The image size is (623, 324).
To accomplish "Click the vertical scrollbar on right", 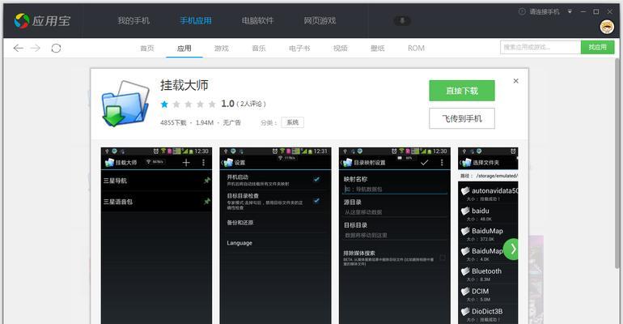I will (617, 163).
